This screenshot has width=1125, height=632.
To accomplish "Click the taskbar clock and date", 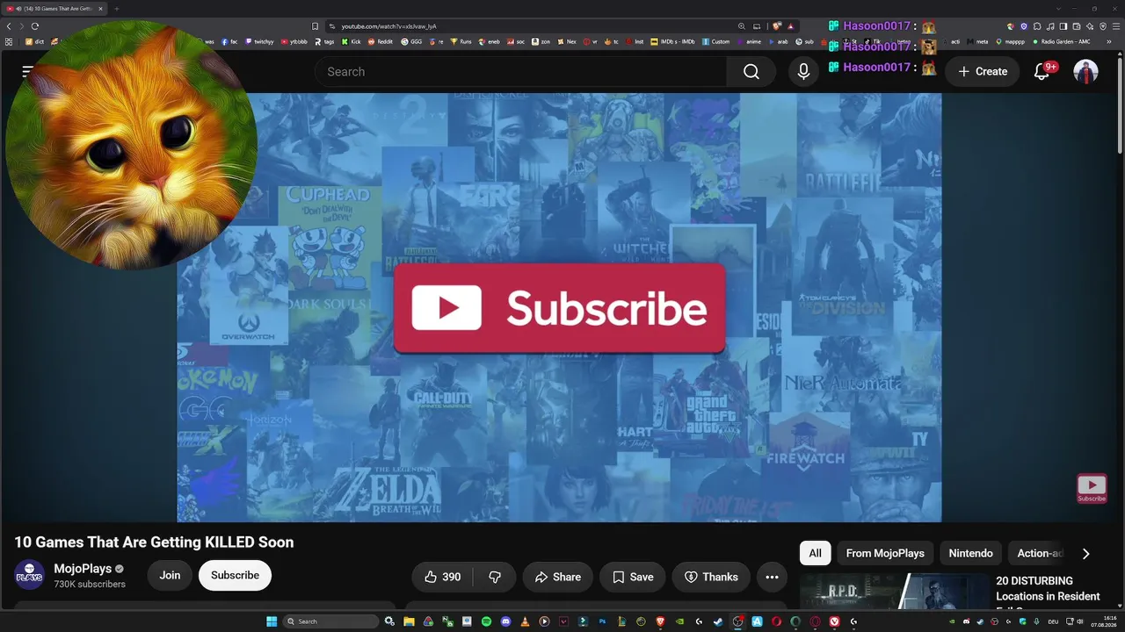I will [x=1103, y=621].
